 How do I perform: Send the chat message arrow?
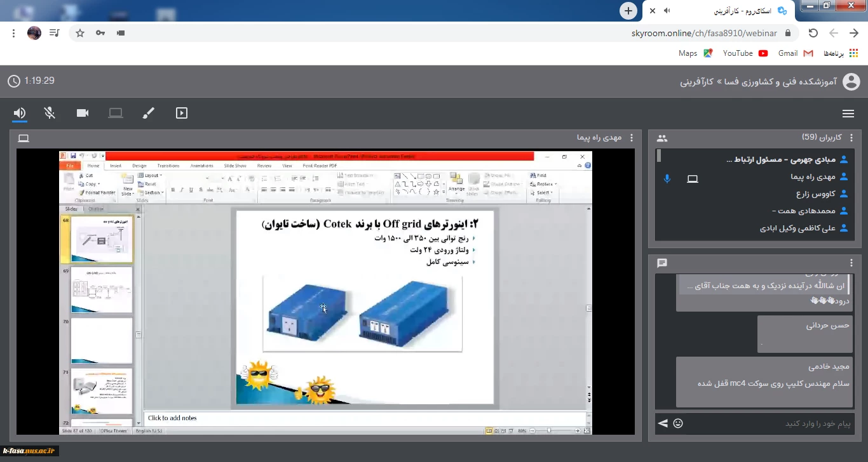click(x=663, y=423)
